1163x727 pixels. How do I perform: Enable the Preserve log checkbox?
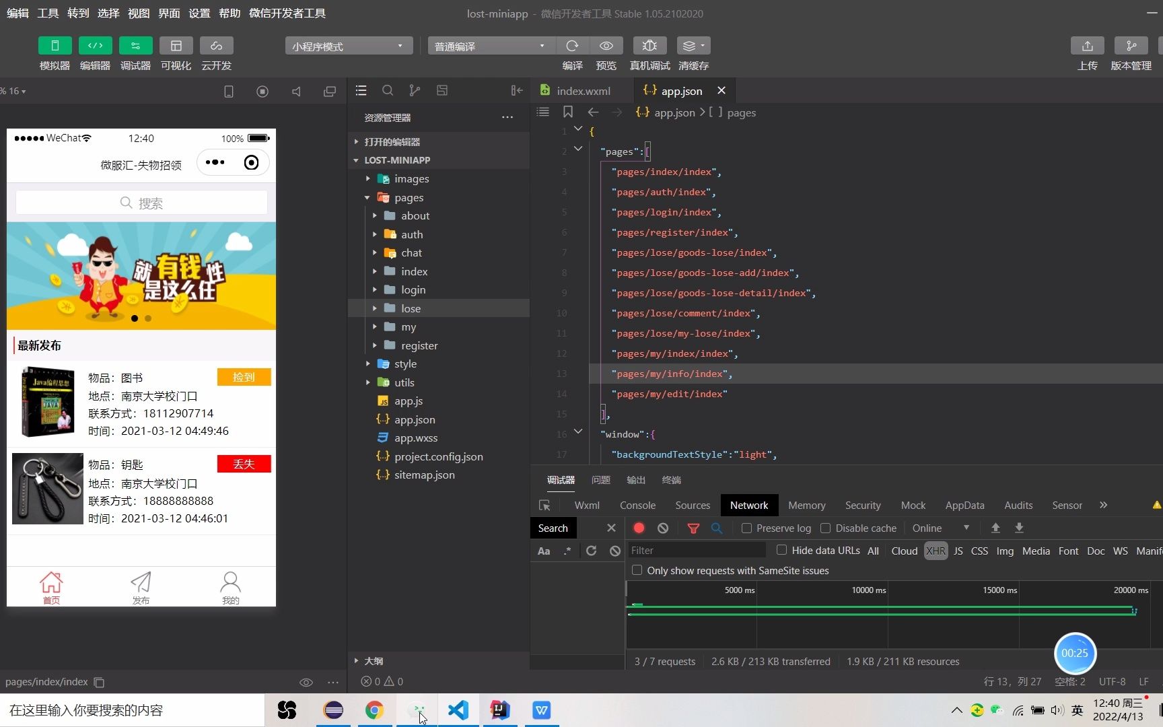[x=746, y=528]
